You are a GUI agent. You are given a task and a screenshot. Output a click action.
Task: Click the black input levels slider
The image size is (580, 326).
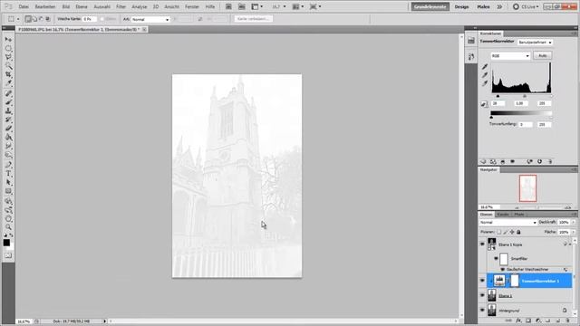click(498, 96)
